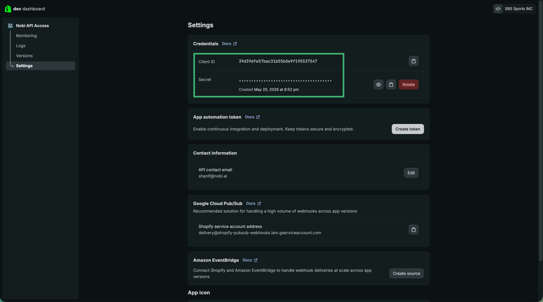Select the Nobi API Access app
Viewport: 543px width, 302px height.
point(32,26)
